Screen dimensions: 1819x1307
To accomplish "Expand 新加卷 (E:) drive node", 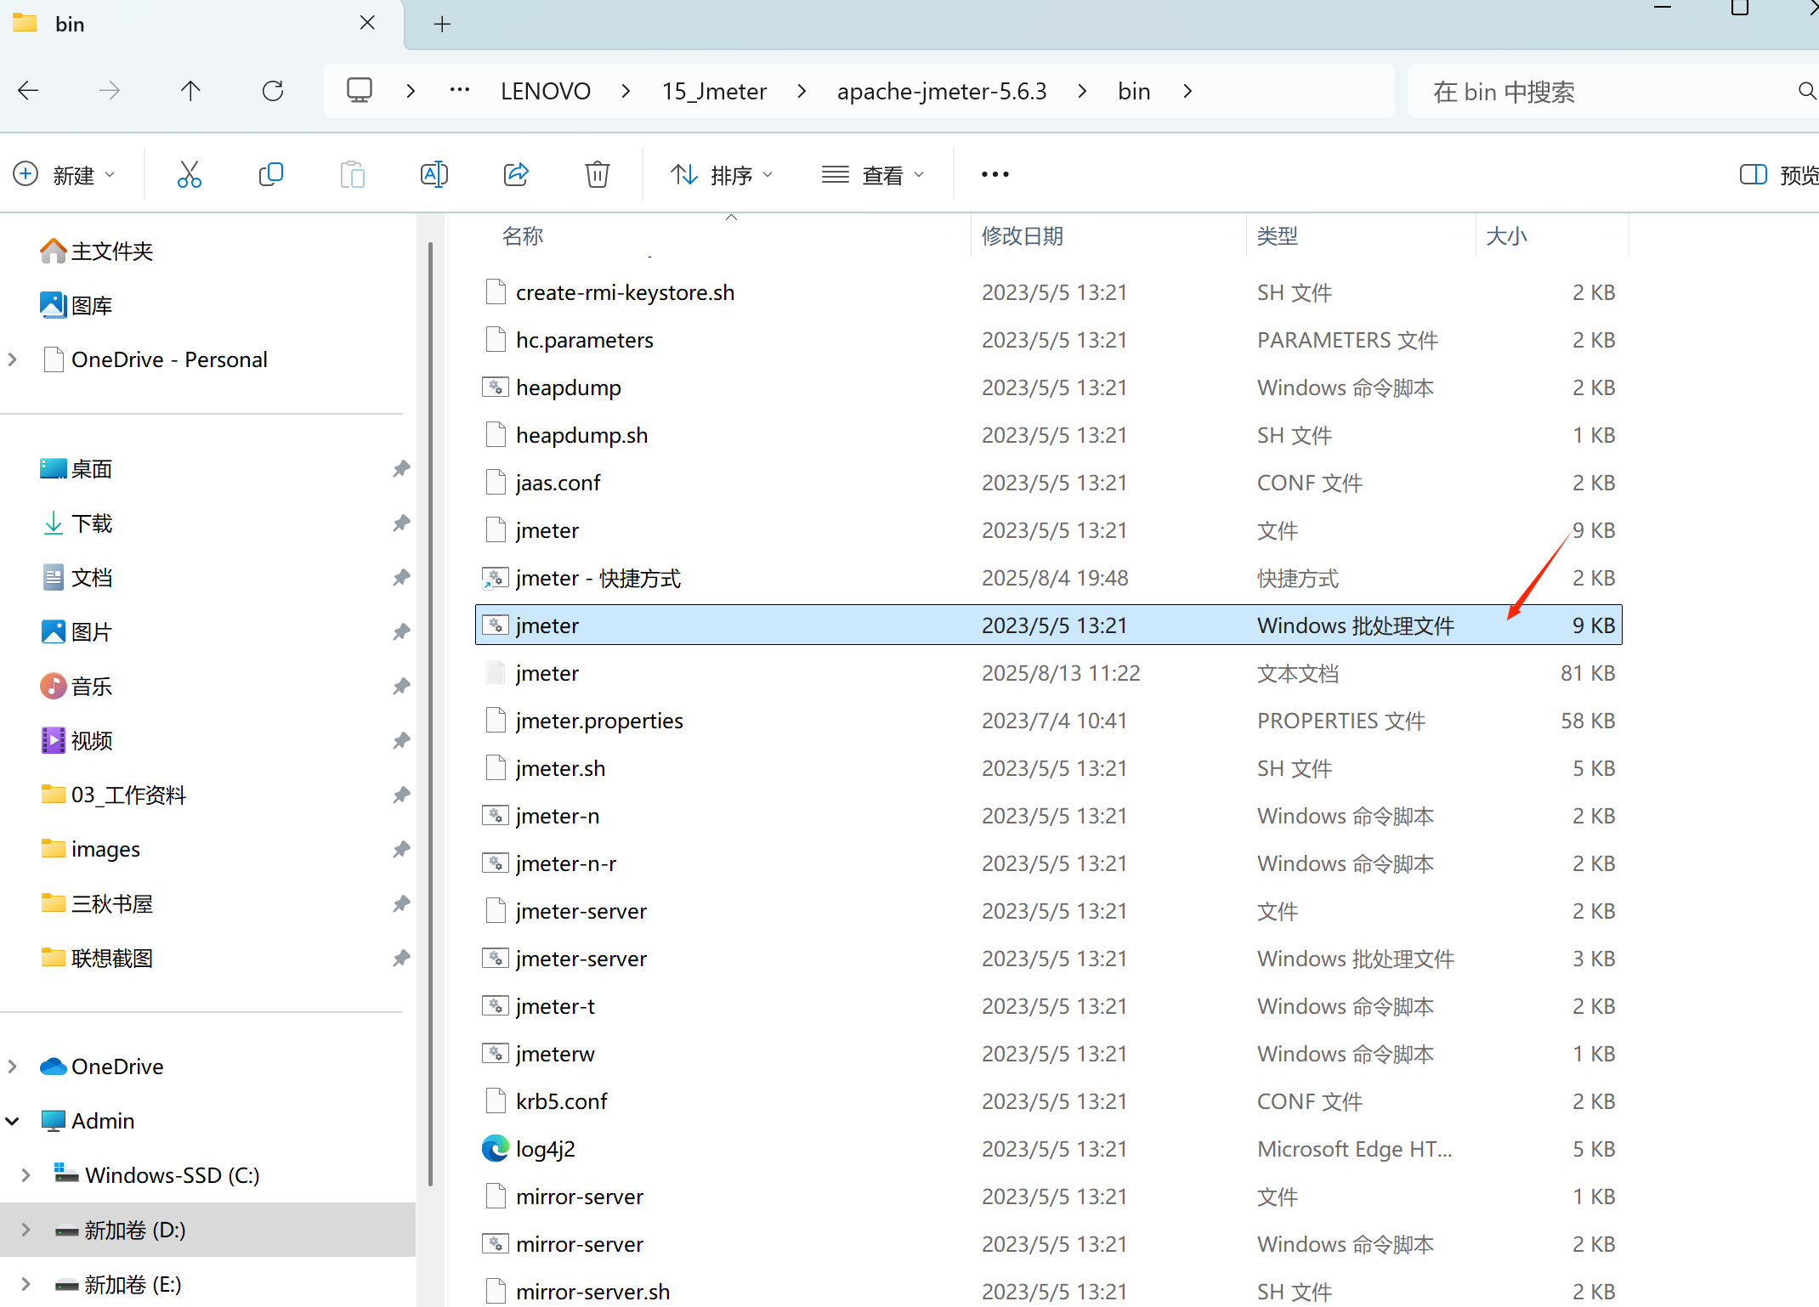I will 26,1283.
